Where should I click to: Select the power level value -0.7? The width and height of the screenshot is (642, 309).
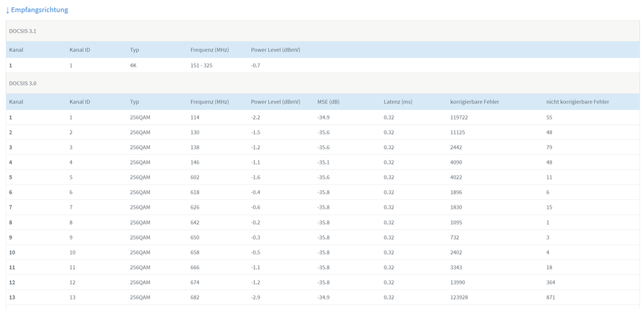(x=255, y=66)
